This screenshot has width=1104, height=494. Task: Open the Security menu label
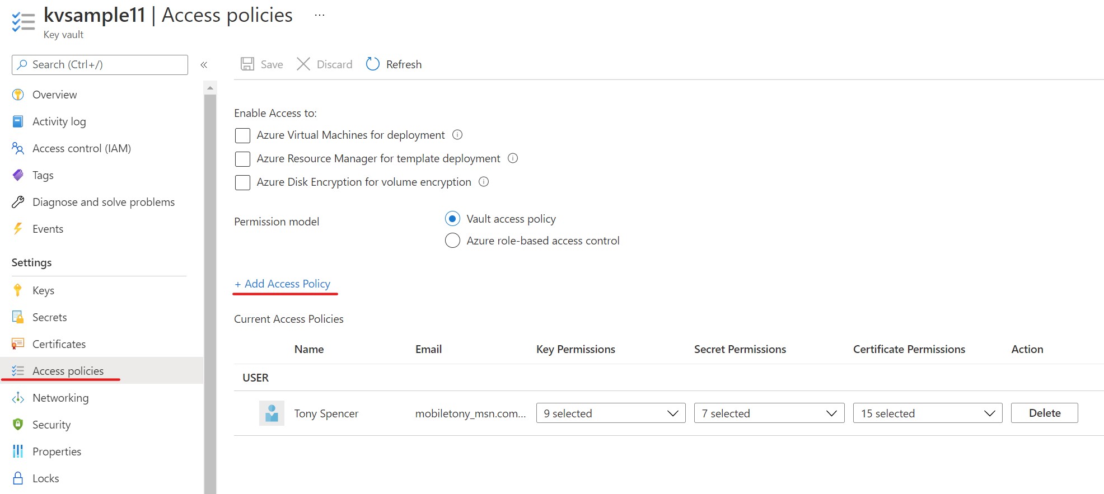[x=52, y=425]
